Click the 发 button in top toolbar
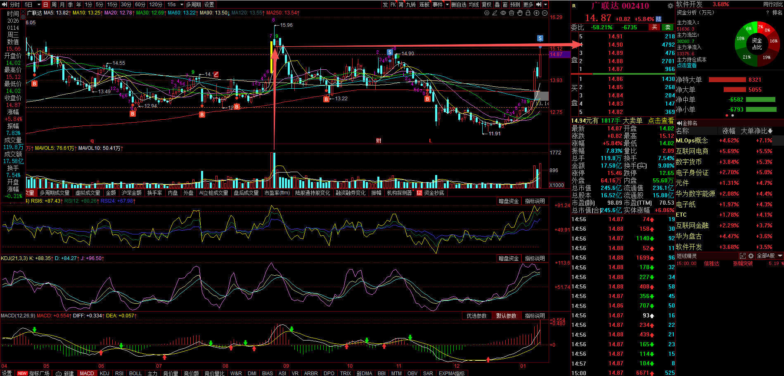 (385, 5)
